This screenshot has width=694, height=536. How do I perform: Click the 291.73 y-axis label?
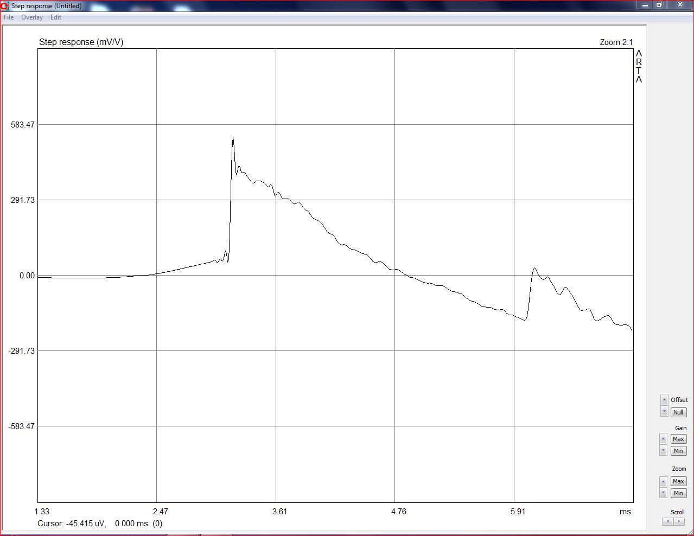click(23, 200)
